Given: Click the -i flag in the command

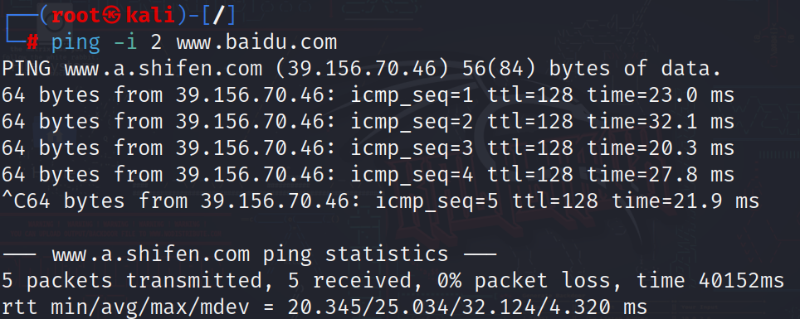Looking at the screenshot, I should pyautogui.click(x=125, y=41).
